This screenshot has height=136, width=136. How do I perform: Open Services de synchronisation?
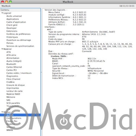[x=20, y=46]
